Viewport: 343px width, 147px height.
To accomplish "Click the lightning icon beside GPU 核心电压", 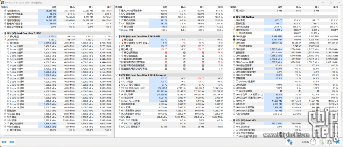I will pyautogui.click(x=234, y=30).
